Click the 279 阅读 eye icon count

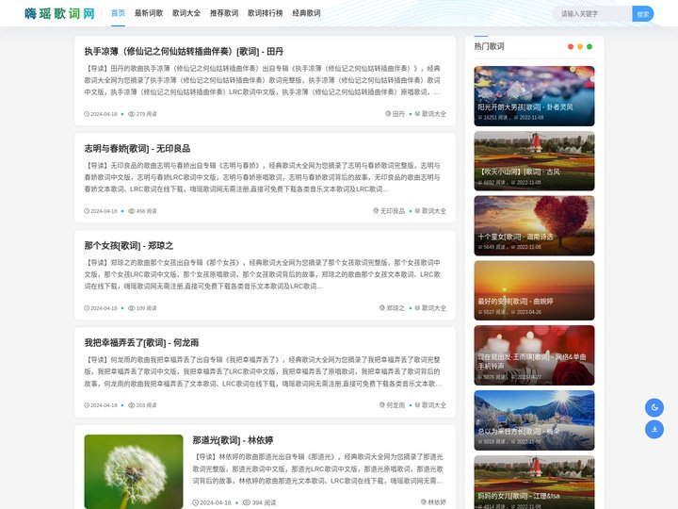pyautogui.click(x=142, y=114)
